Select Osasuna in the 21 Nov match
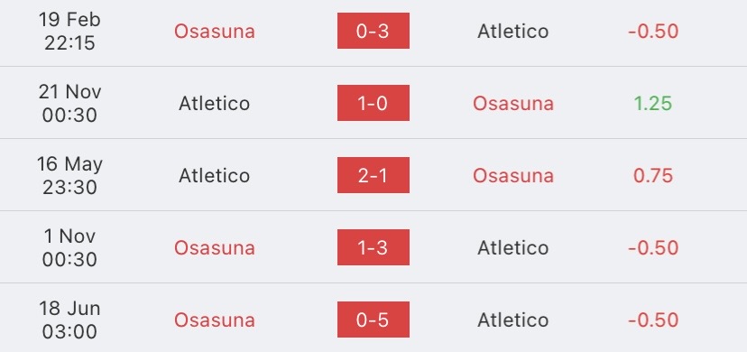The height and width of the screenshot is (352, 747). pos(513,104)
